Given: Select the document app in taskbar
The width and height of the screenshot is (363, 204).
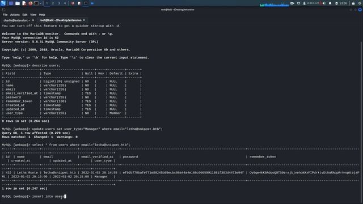Looking at the screenshot, I should click(x=79, y=3).
